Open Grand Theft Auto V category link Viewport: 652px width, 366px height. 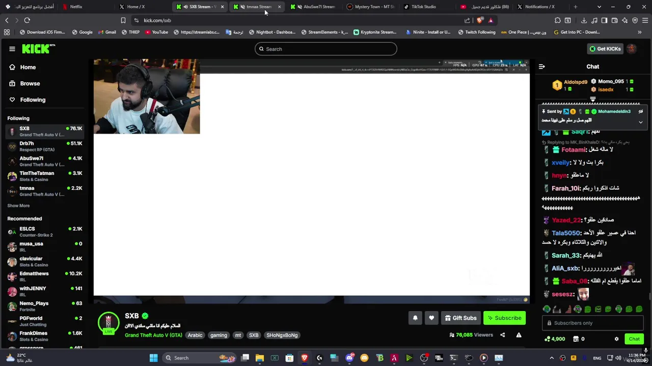click(153, 335)
